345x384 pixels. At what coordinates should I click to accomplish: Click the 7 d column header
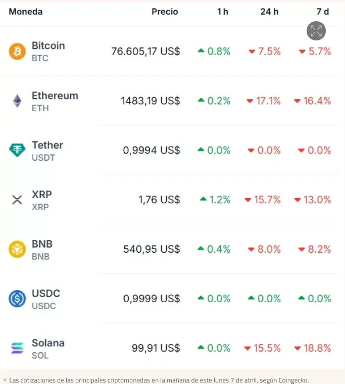[322, 12]
